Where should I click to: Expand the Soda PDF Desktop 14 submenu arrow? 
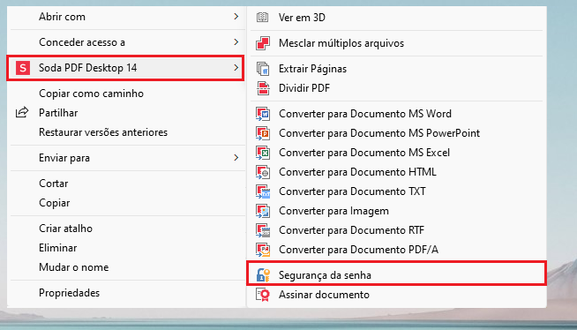(x=236, y=68)
